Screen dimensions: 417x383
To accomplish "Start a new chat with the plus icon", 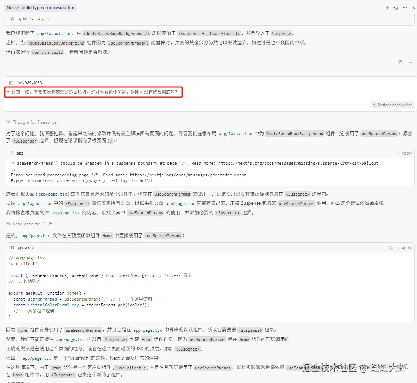I will (387, 8).
